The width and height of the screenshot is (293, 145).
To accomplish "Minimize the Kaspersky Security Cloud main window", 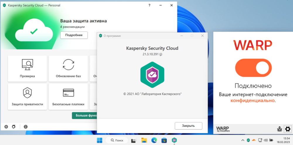I will coord(161,6).
